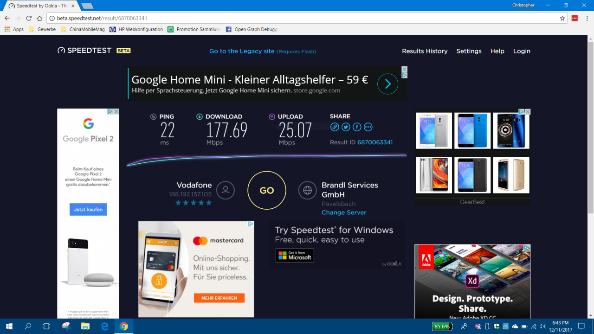The image size is (594, 334).
Task: Share result via Facebook icon
Action: pos(357,127)
